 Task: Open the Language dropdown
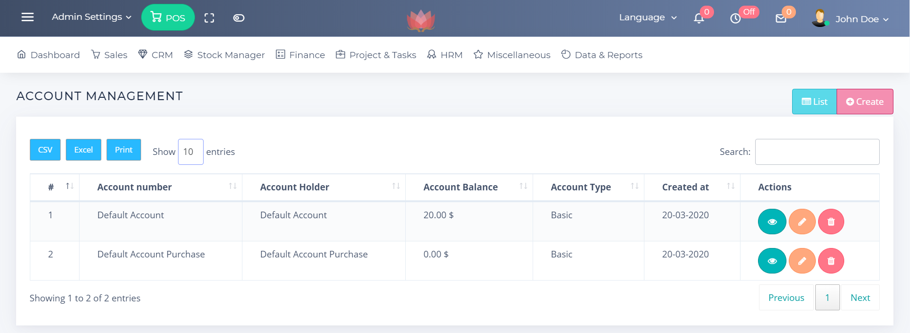(647, 17)
